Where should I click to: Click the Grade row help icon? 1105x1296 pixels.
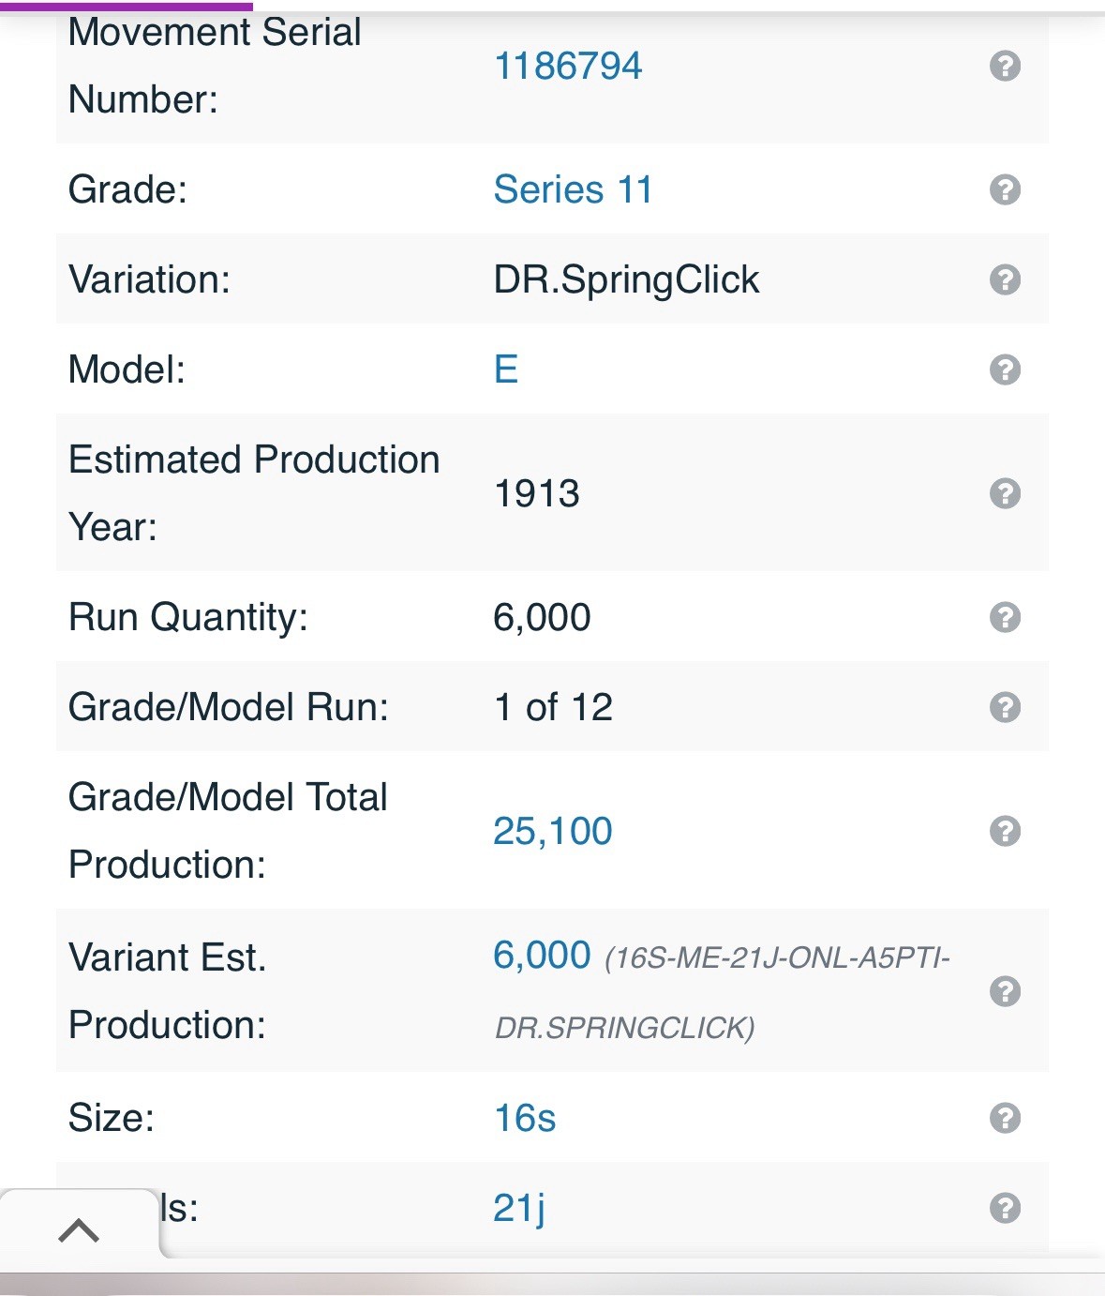click(x=1005, y=189)
